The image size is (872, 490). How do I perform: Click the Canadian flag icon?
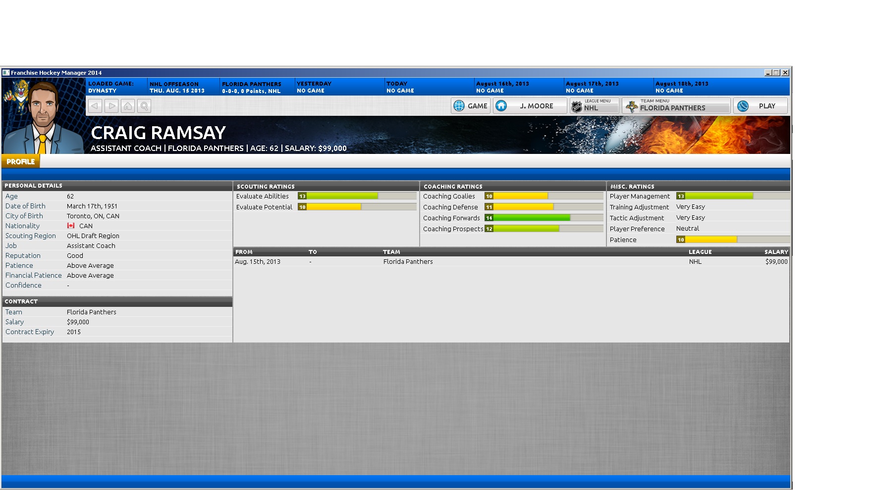tap(71, 226)
